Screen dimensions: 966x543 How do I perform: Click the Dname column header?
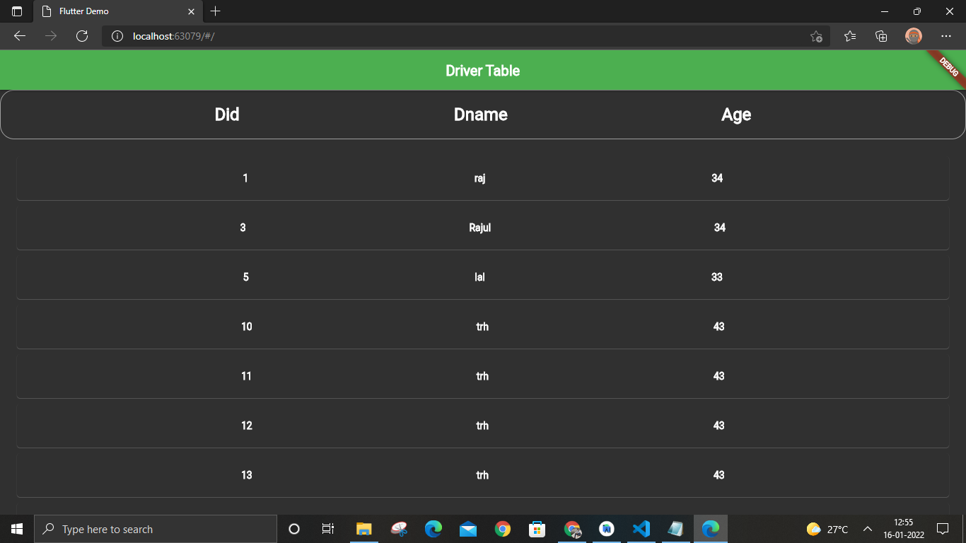pyautogui.click(x=481, y=115)
